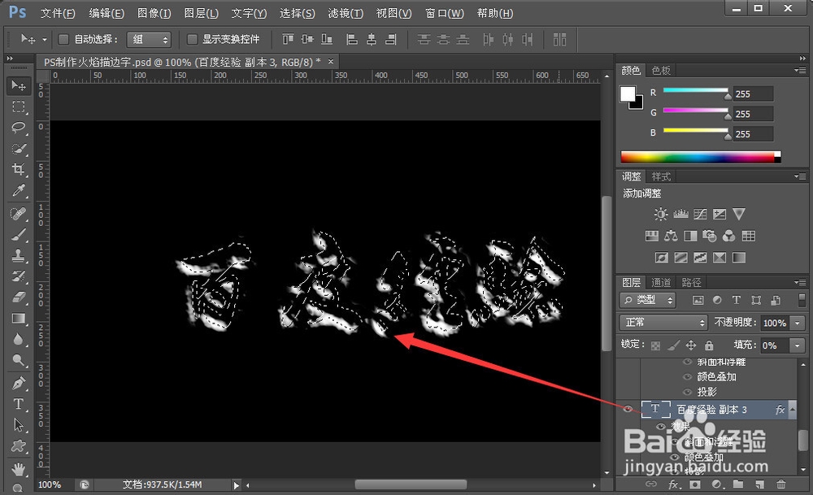Open the 填充 fill slider dropdown arrow
Screen dimensions: 813x495
click(x=797, y=345)
